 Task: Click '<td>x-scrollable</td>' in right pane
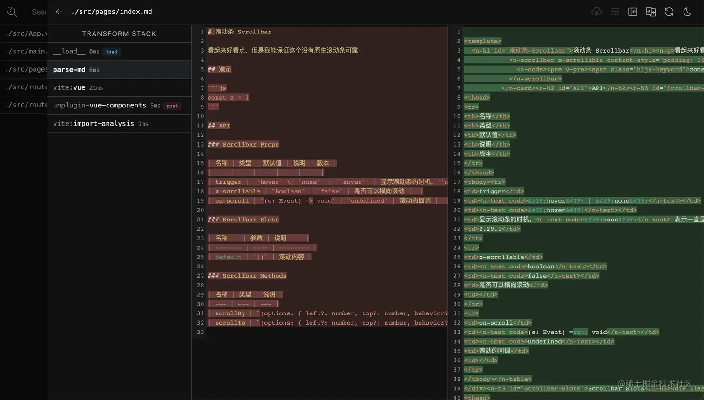tap(503, 257)
